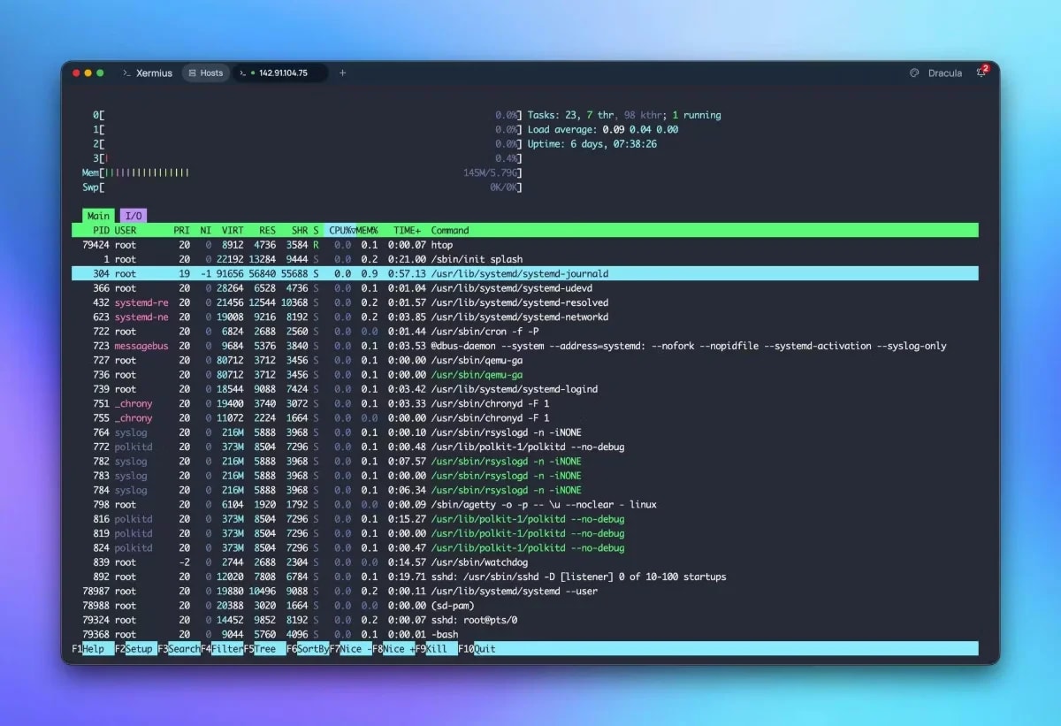Viewport: 1061px width, 726px height.
Task: Kill a process using F9Kill
Action: click(x=433, y=648)
